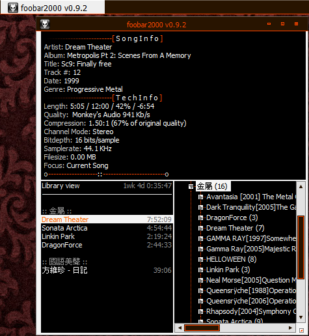Click the Focus: Current Song line
This screenshot has width=309, height=336.
(76, 165)
